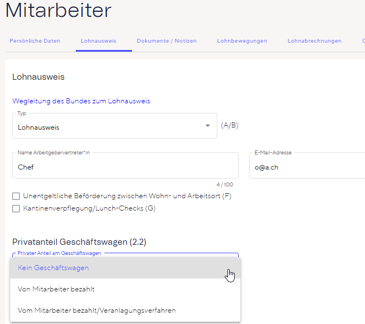
Task: Open the Persönliche Daten tab
Action: coord(35,41)
